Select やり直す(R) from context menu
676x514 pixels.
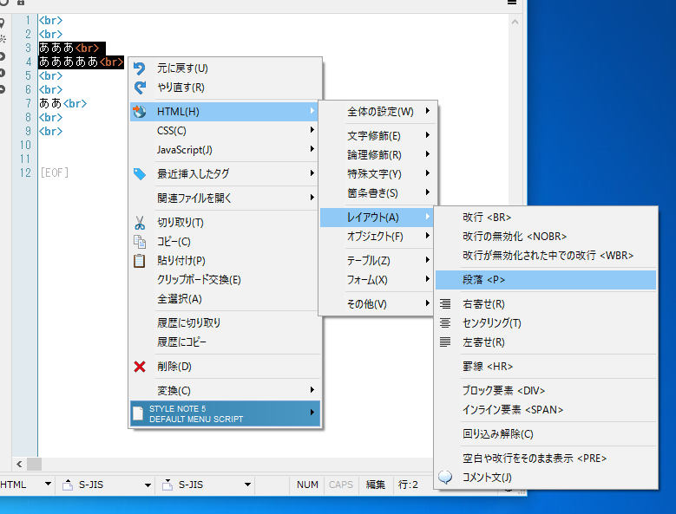[x=224, y=88]
